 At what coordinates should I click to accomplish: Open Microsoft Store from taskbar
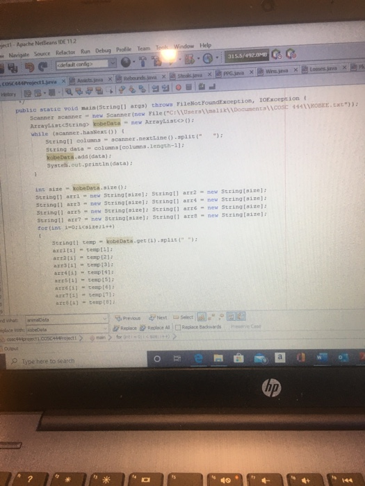coord(238,358)
